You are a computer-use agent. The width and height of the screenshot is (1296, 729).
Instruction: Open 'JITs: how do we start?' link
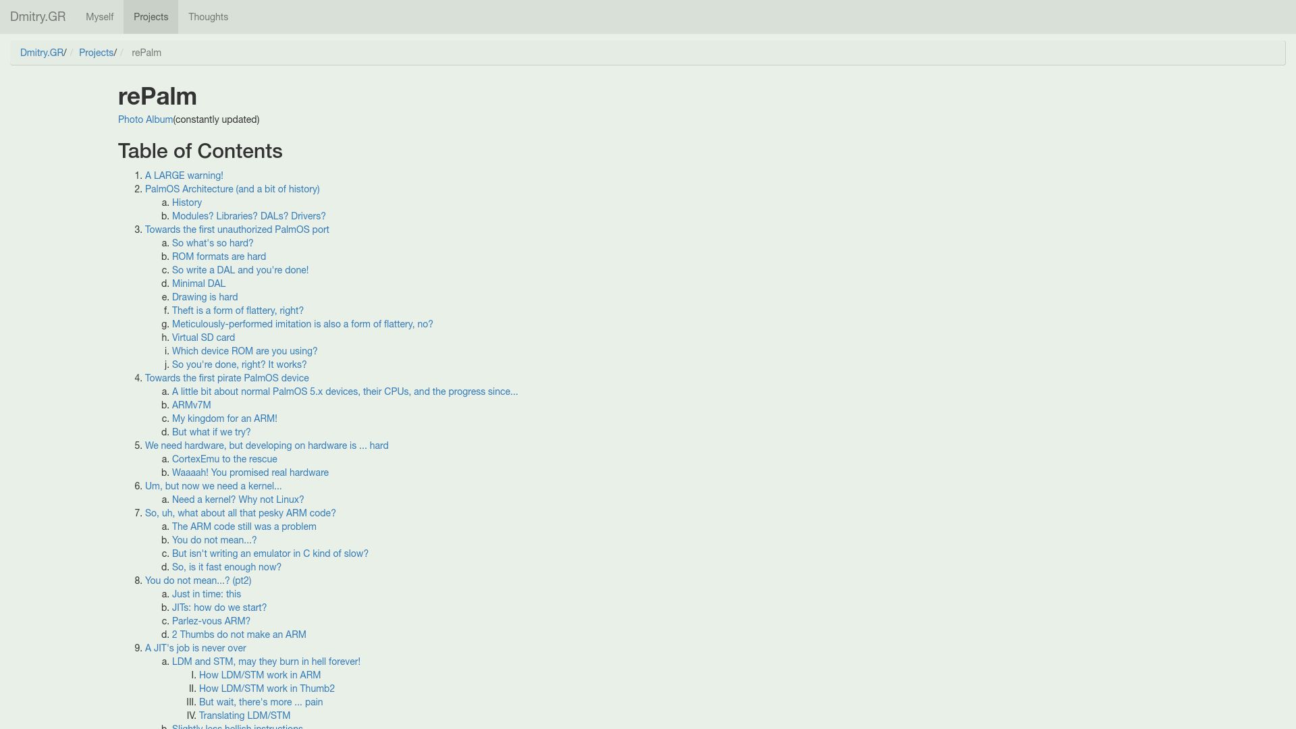pyautogui.click(x=219, y=607)
